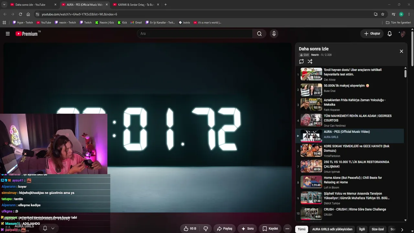414x233 pixels.
Task: Open the Chrome three-dot menu
Action: click(x=409, y=14)
